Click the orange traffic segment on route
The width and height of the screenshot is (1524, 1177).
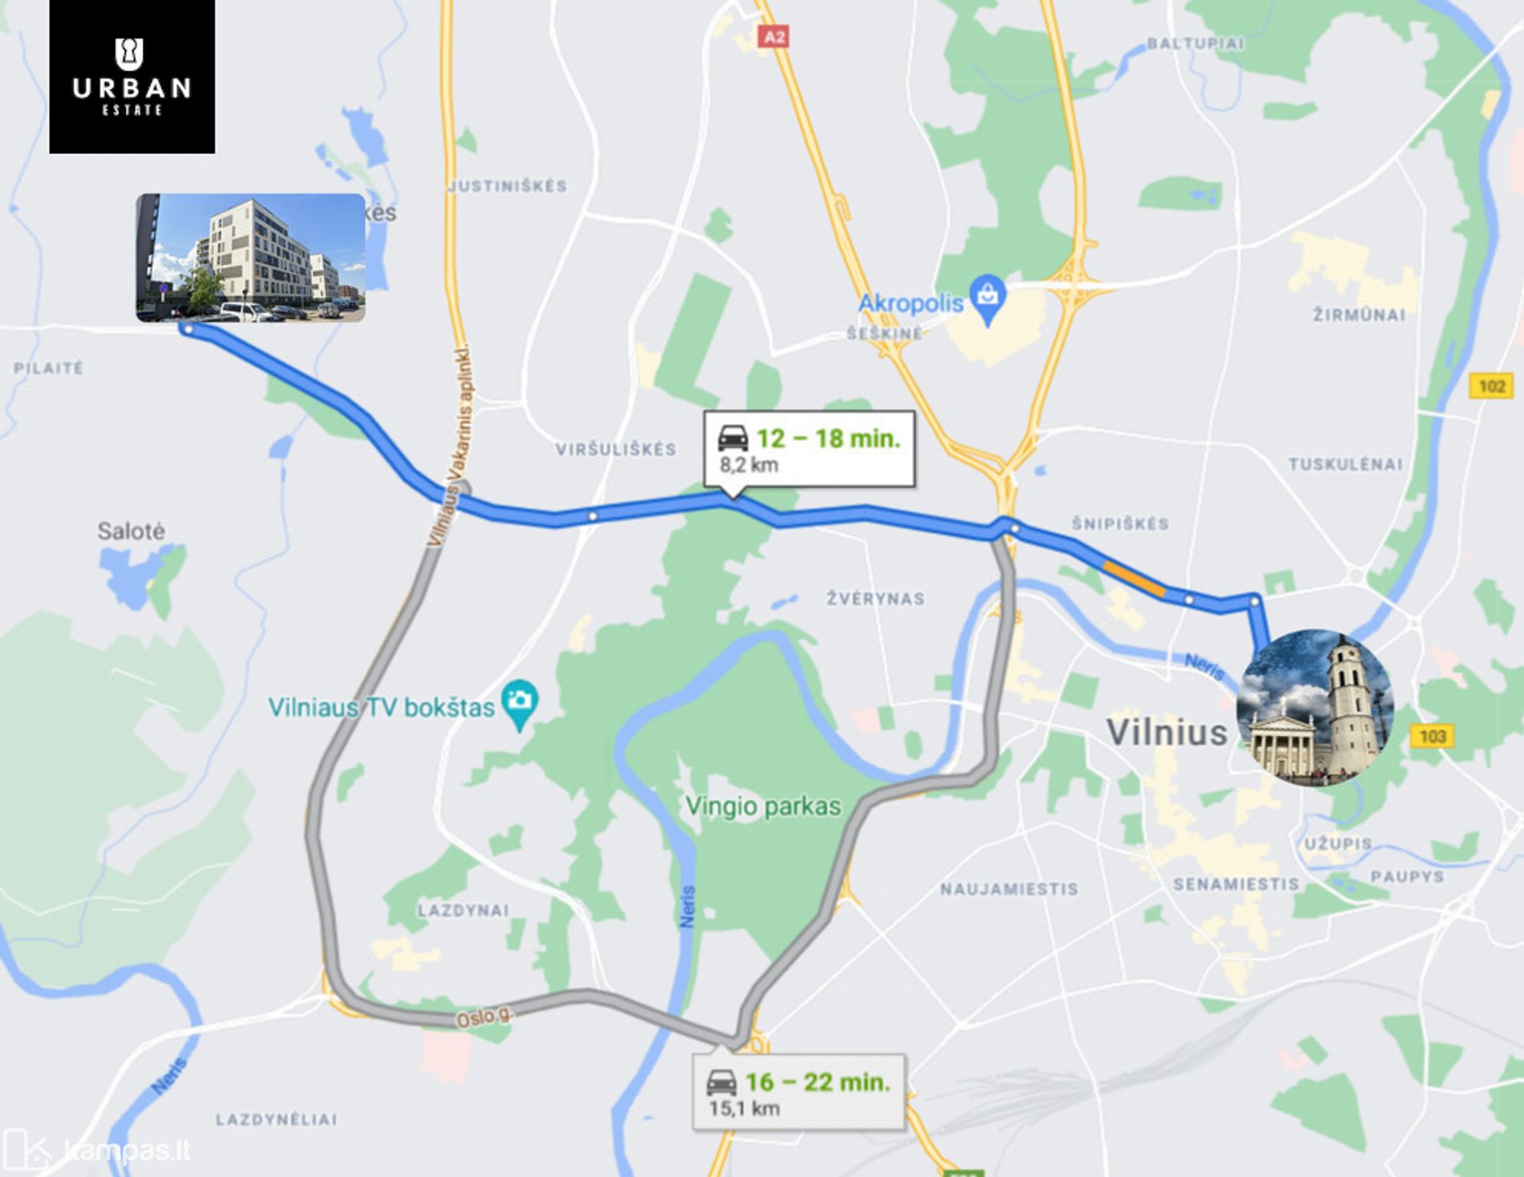[x=1134, y=579]
